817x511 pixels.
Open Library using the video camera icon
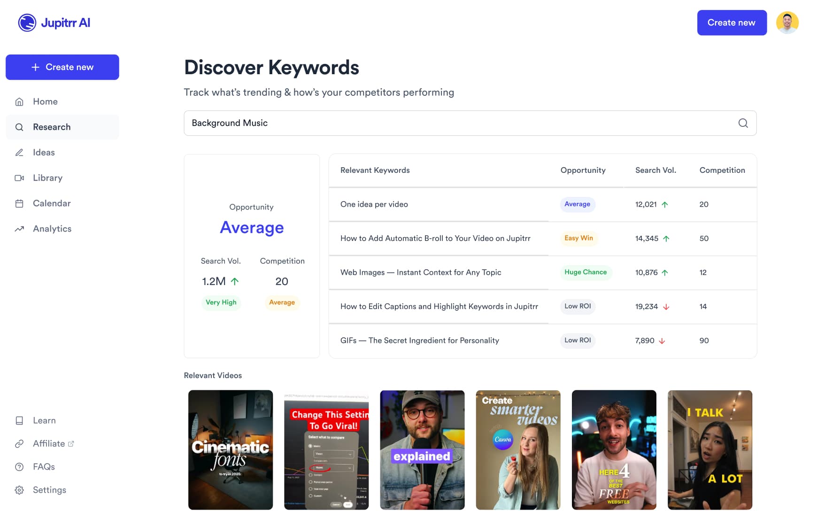[x=19, y=178]
